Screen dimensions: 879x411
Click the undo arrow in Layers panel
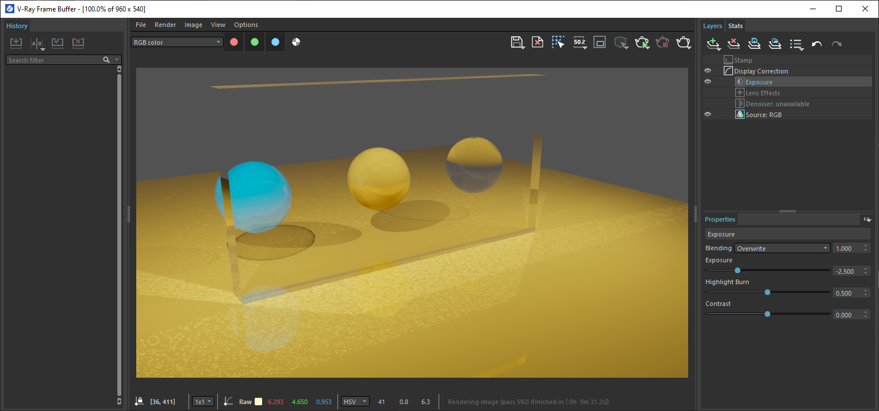tap(816, 44)
